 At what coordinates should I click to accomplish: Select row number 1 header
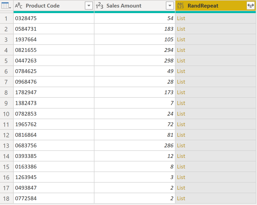click(x=7, y=18)
